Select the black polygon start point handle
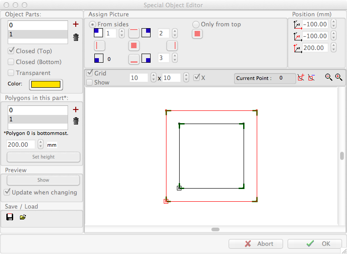This screenshot has height=254, width=347. point(179,188)
